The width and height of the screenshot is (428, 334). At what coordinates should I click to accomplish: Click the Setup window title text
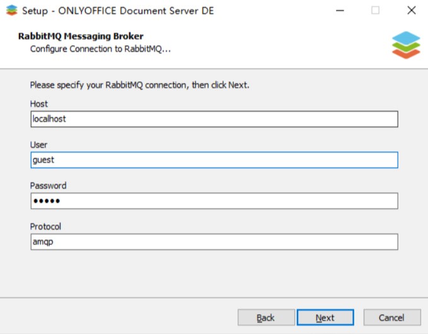pos(118,11)
